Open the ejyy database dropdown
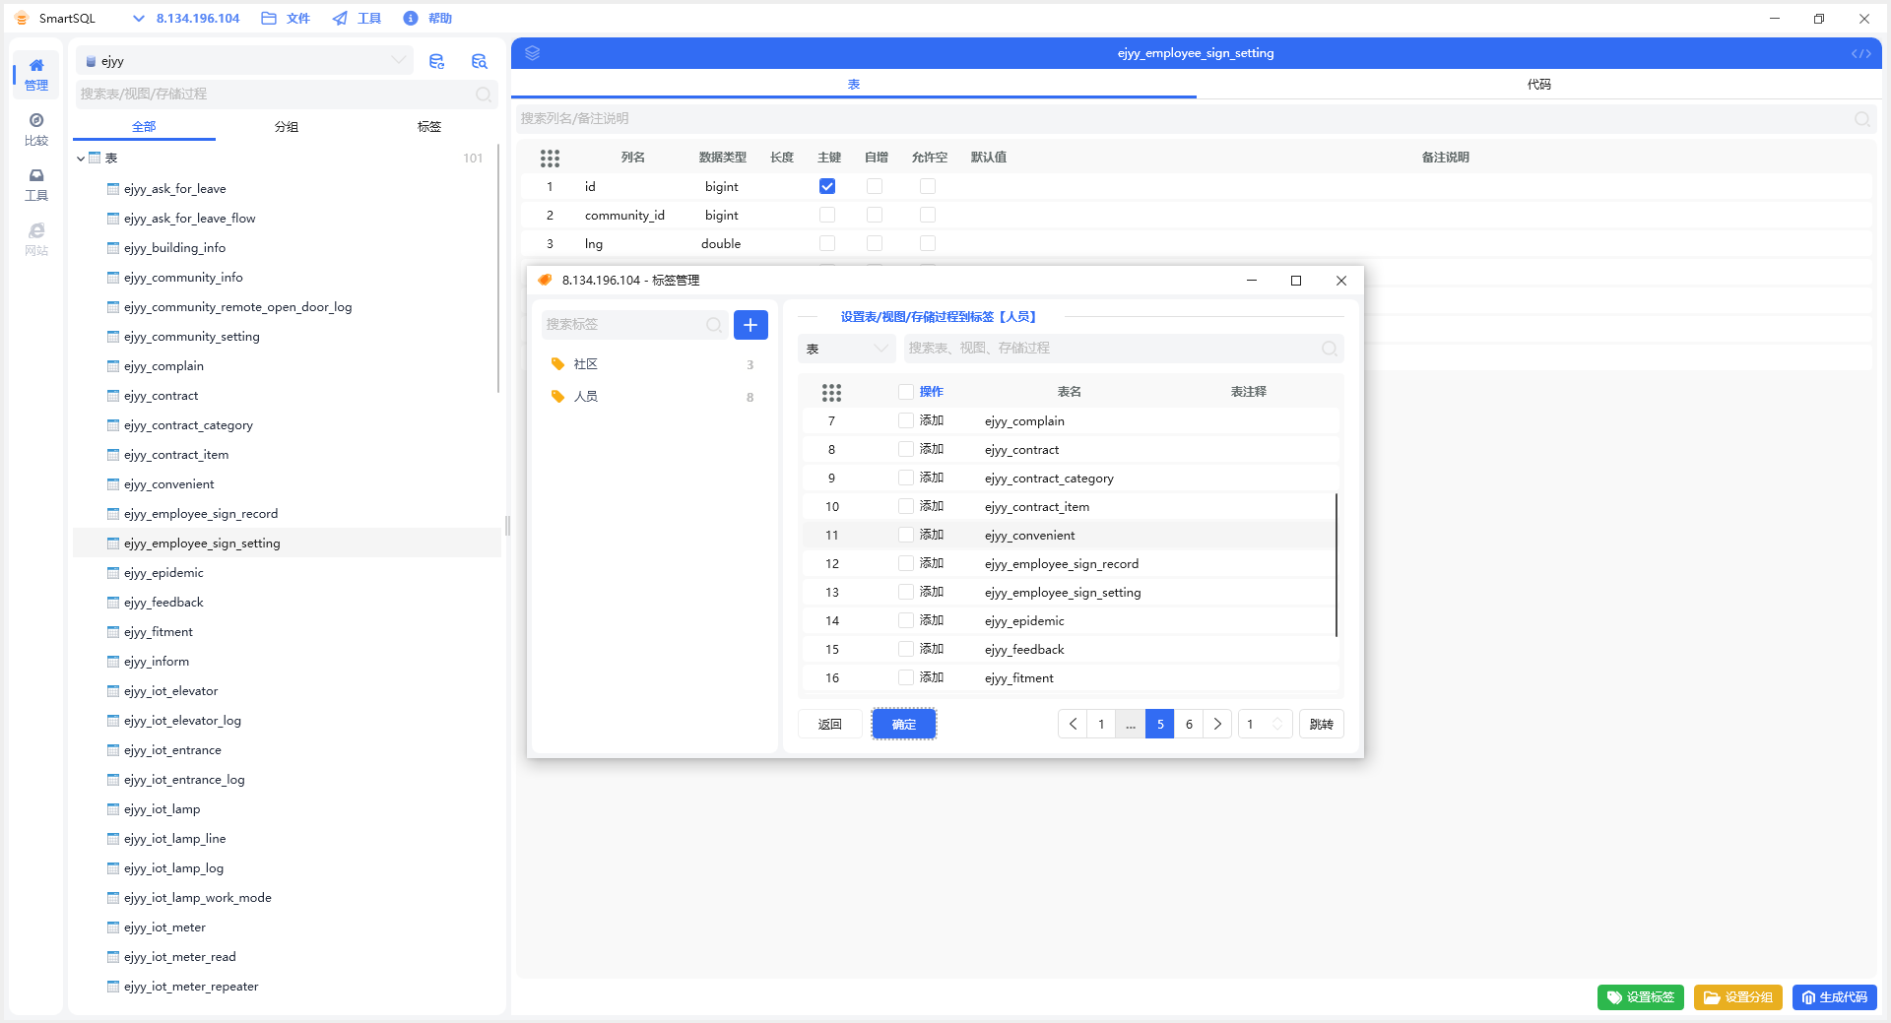The image size is (1891, 1023). click(x=244, y=61)
